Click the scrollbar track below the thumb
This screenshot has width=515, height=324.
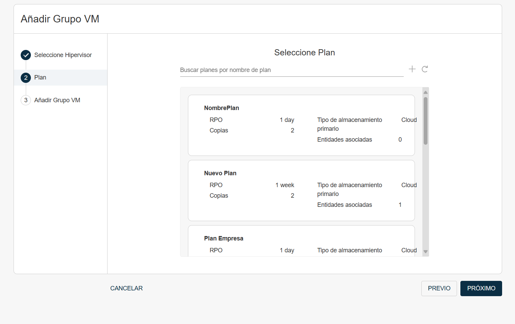pos(425,197)
